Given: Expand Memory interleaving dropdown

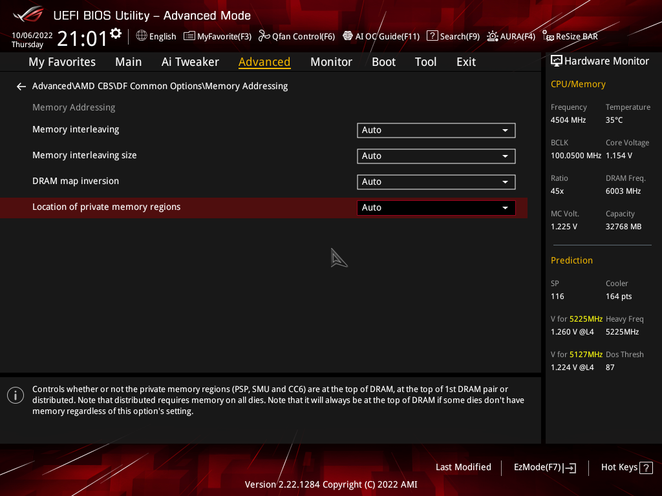Looking at the screenshot, I should click(x=436, y=130).
